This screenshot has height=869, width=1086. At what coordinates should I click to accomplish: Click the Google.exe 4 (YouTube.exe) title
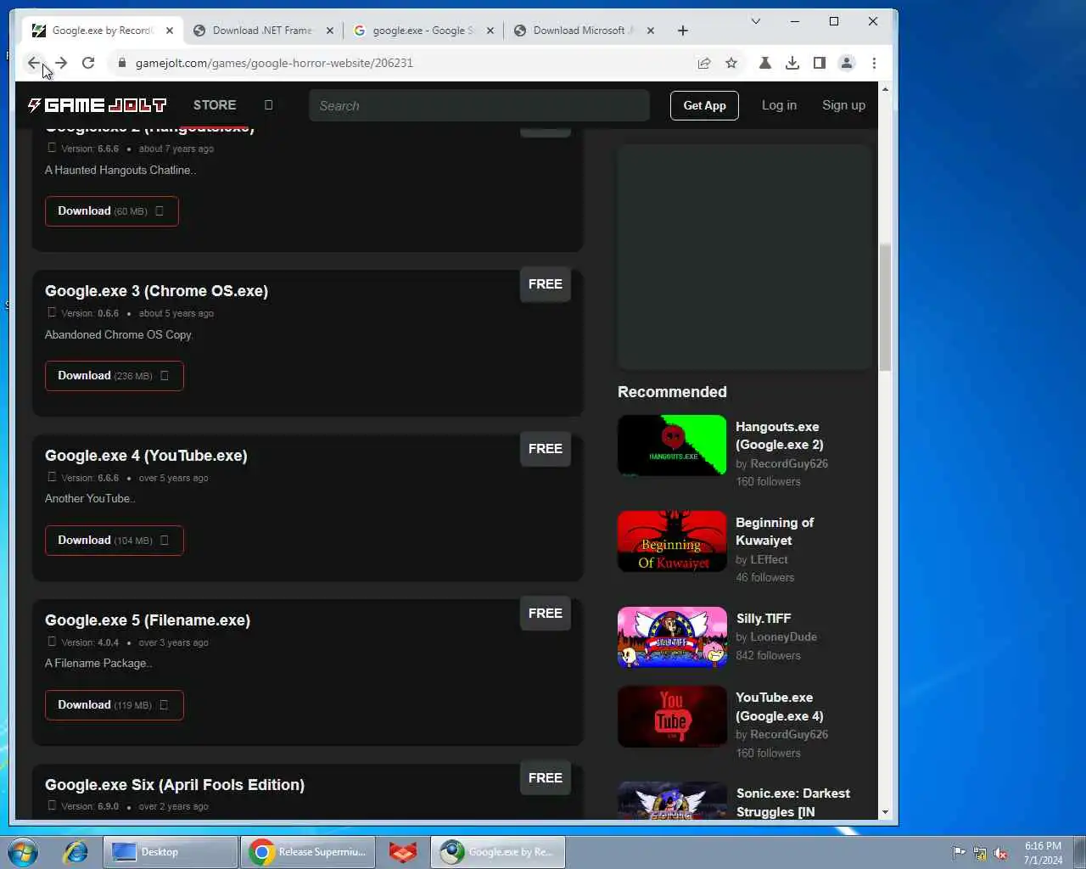click(146, 456)
